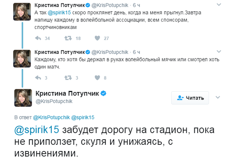Open the first tweet's 6 ч timestamp
This screenshot has width=234, height=158.
pyautogui.click(x=136, y=6)
